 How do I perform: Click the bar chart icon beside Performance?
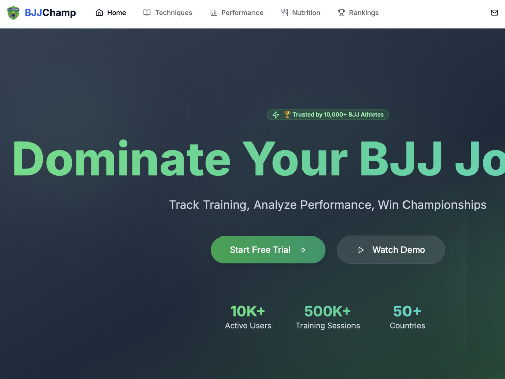point(214,13)
